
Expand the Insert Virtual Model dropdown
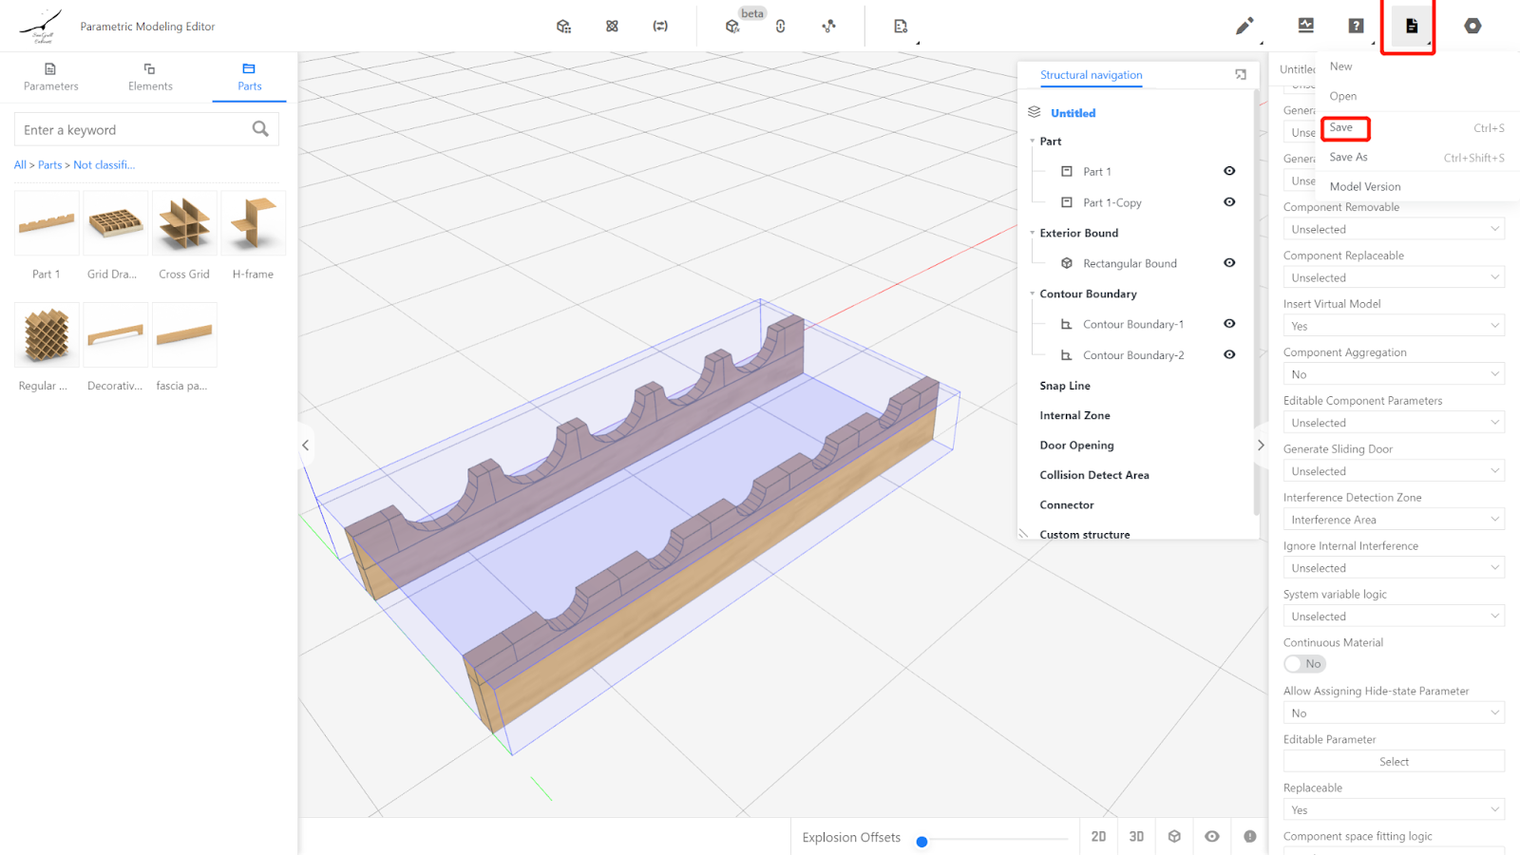point(1393,326)
